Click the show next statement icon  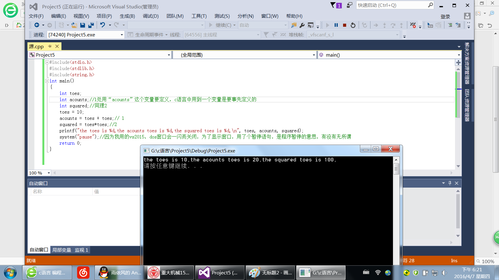point(376,25)
